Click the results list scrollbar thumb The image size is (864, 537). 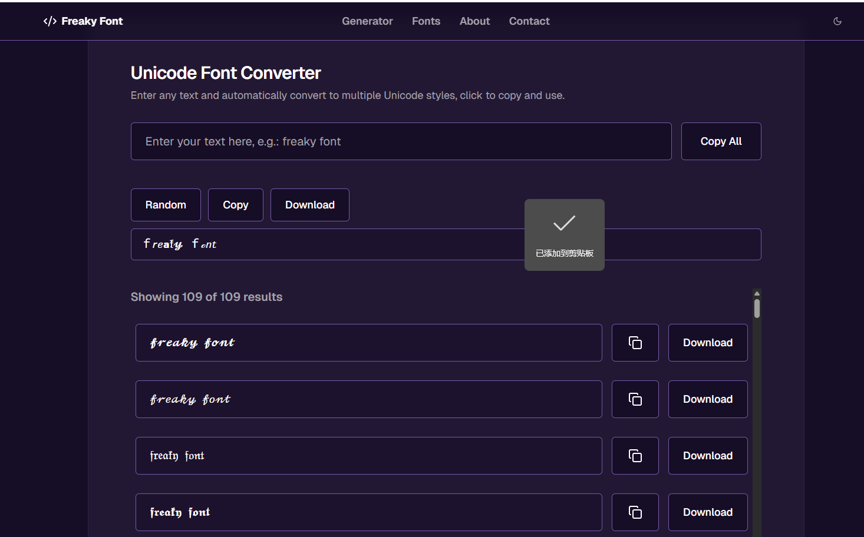tap(757, 309)
